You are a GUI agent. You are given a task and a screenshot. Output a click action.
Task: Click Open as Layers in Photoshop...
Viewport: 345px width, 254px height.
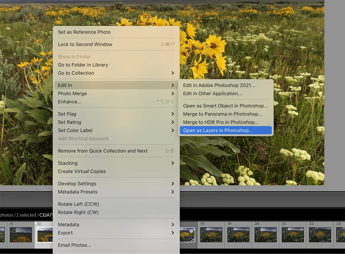226,130
